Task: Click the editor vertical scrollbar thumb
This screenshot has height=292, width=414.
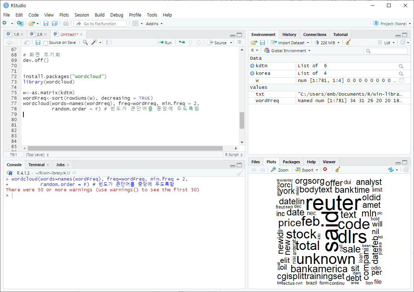Action: (242, 120)
